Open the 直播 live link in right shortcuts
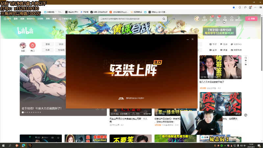The width and height of the screenshot is (263, 148). pos(213,50)
